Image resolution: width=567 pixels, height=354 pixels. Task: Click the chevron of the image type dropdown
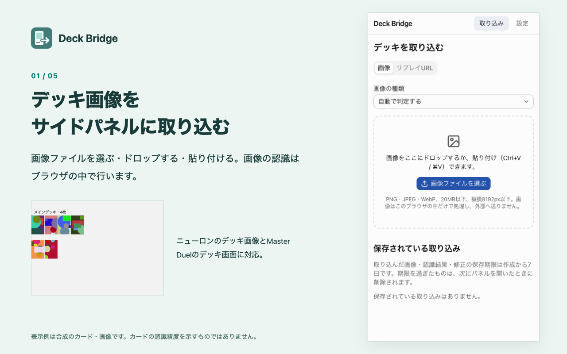pyautogui.click(x=526, y=101)
